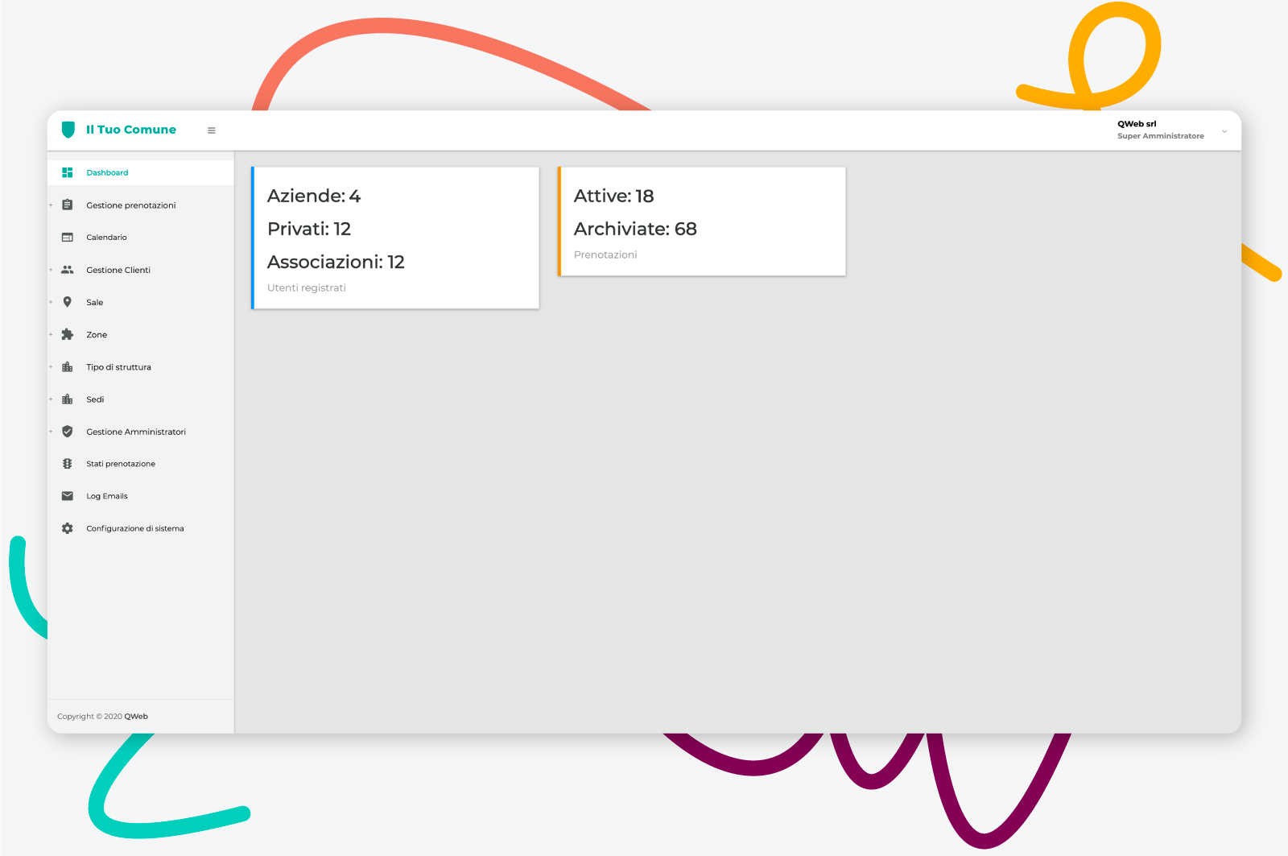Click the Il Tuo Comune title link

point(131,130)
